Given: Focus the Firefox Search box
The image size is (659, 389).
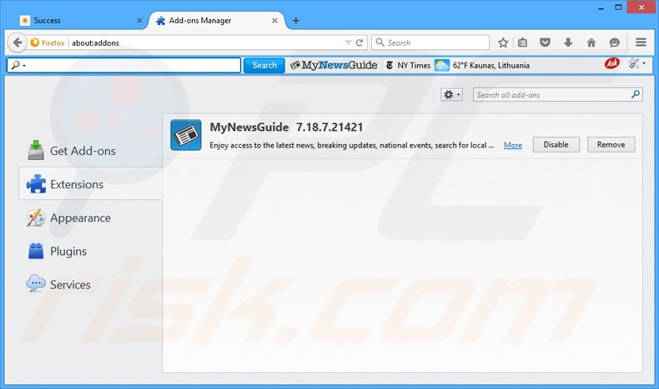Looking at the screenshot, I should 430,42.
